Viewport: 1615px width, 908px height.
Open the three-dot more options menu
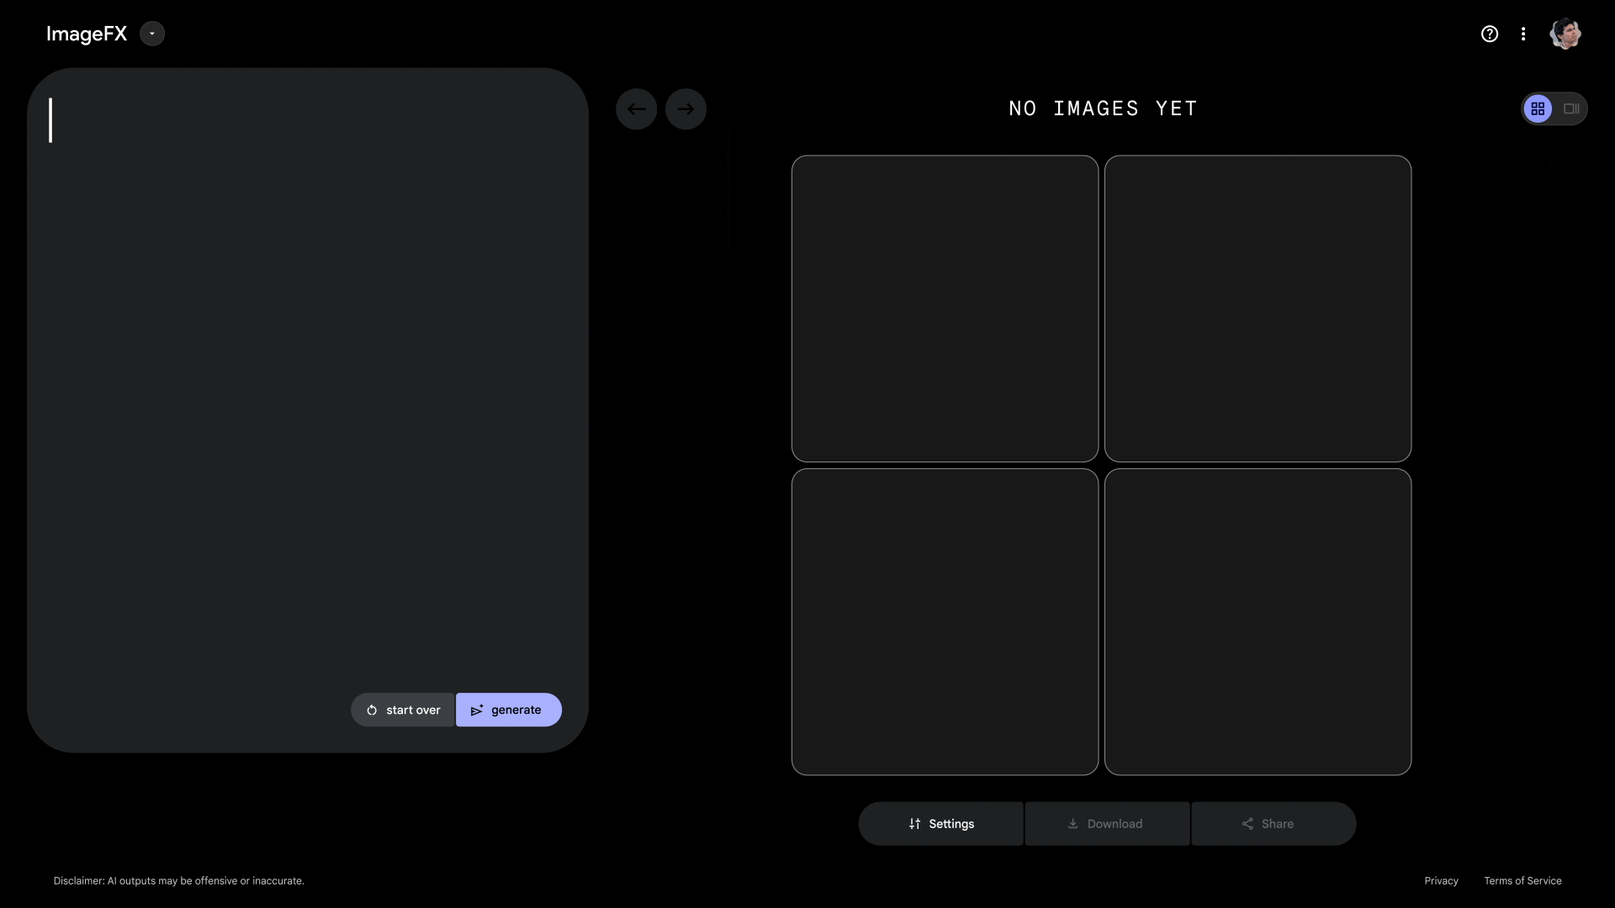tap(1523, 34)
